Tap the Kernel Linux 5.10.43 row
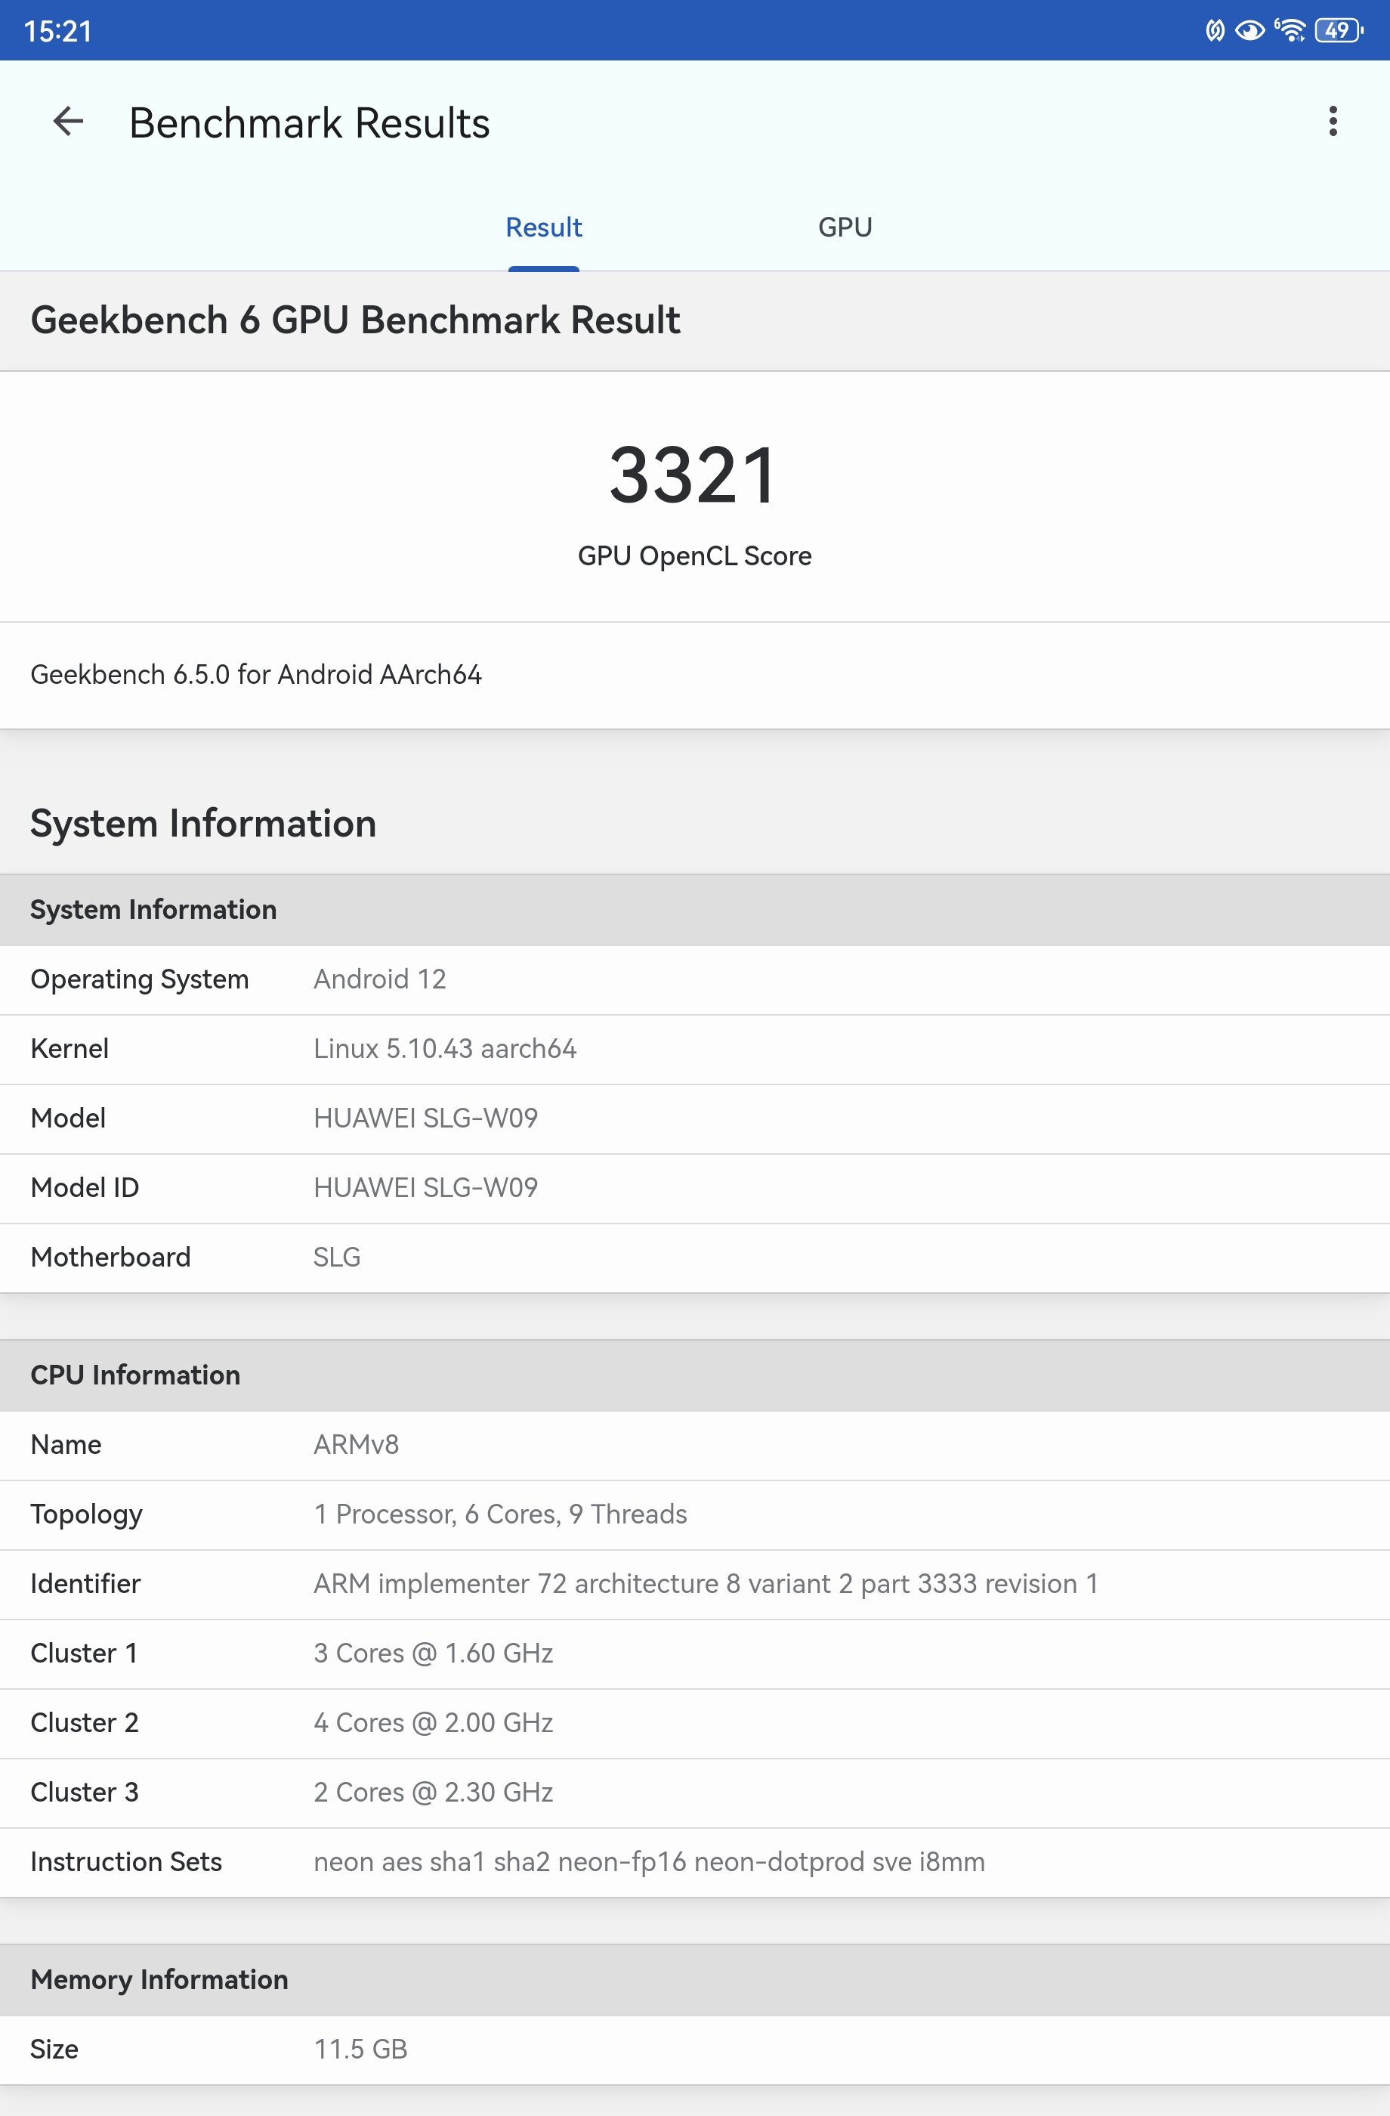This screenshot has height=2116, width=1390. (694, 1049)
